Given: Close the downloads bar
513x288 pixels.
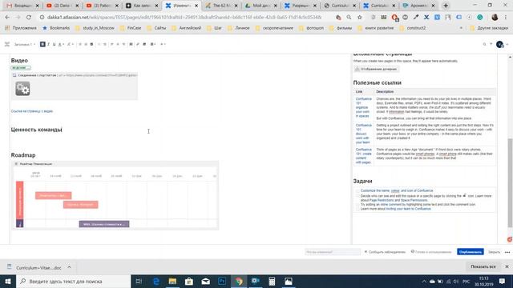Looking at the screenshot, I should click(x=507, y=266).
